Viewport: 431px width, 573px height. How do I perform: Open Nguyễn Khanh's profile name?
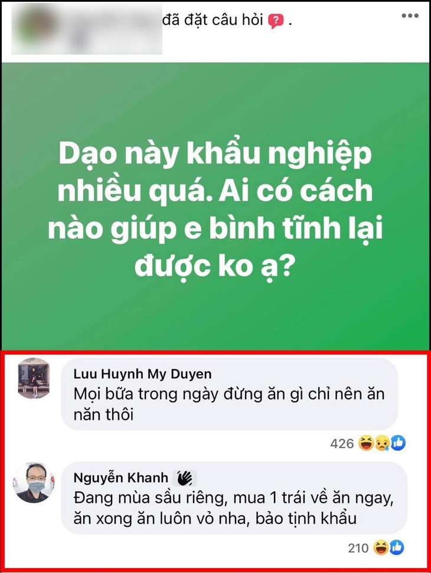[121, 478]
